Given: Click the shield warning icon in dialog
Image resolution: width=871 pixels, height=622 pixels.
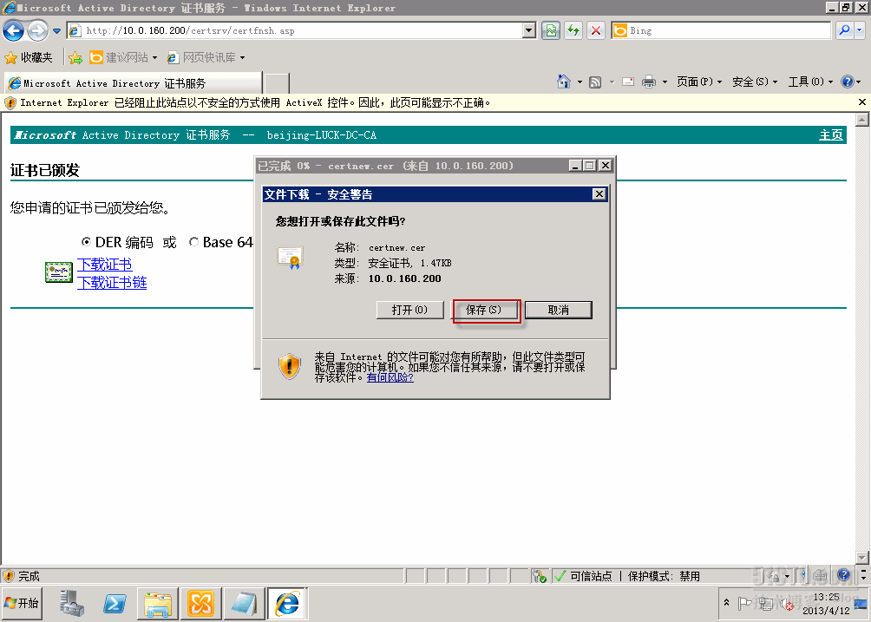Looking at the screenshot, I should (x=290, y=367).
